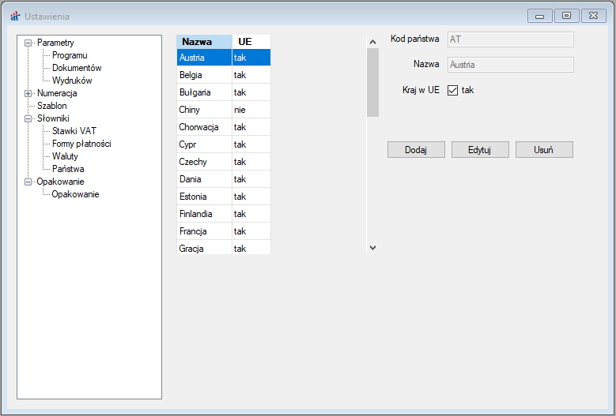The height and width of the screenshot is (416, 616).
Task: Select the Cypr row
Action: 224,144
